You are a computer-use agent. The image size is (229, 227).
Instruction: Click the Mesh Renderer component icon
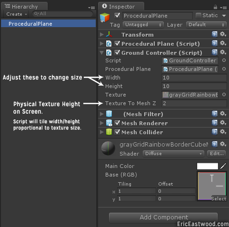pos(109,123)
